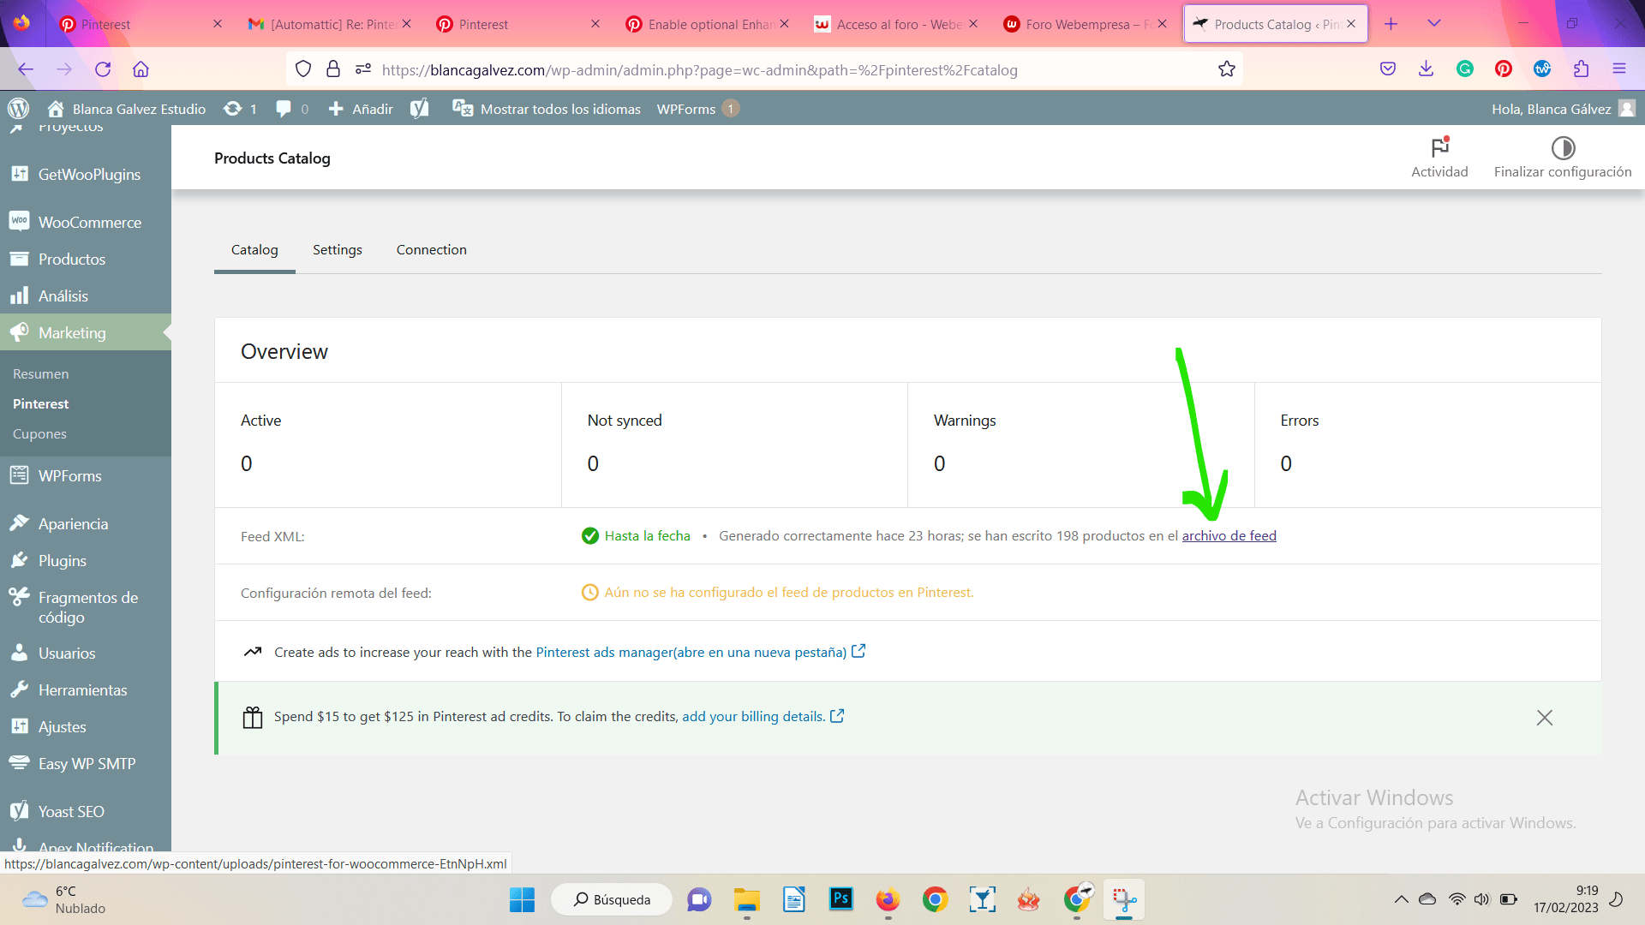Open Apariencia in the sidebar

pos(86,524)
